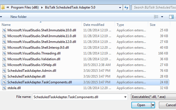Click icon of stdole.dll
Image resolution: width=176 pixels, height=110 pixels.
(x=4, y=88)
